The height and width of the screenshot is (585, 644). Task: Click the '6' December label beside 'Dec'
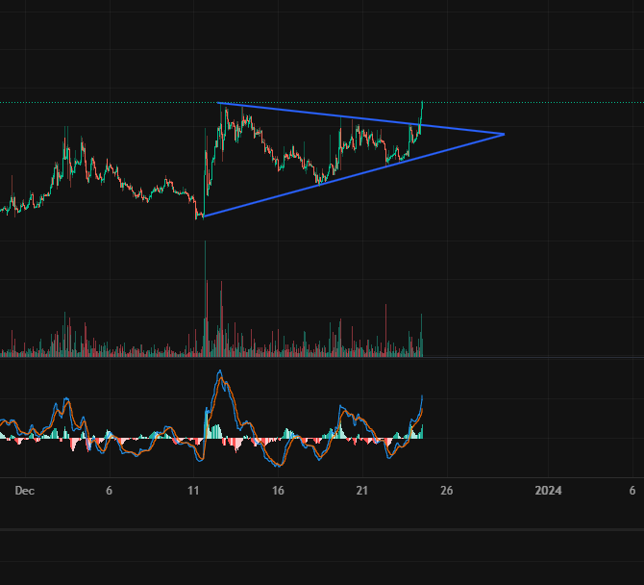(109, 491)
